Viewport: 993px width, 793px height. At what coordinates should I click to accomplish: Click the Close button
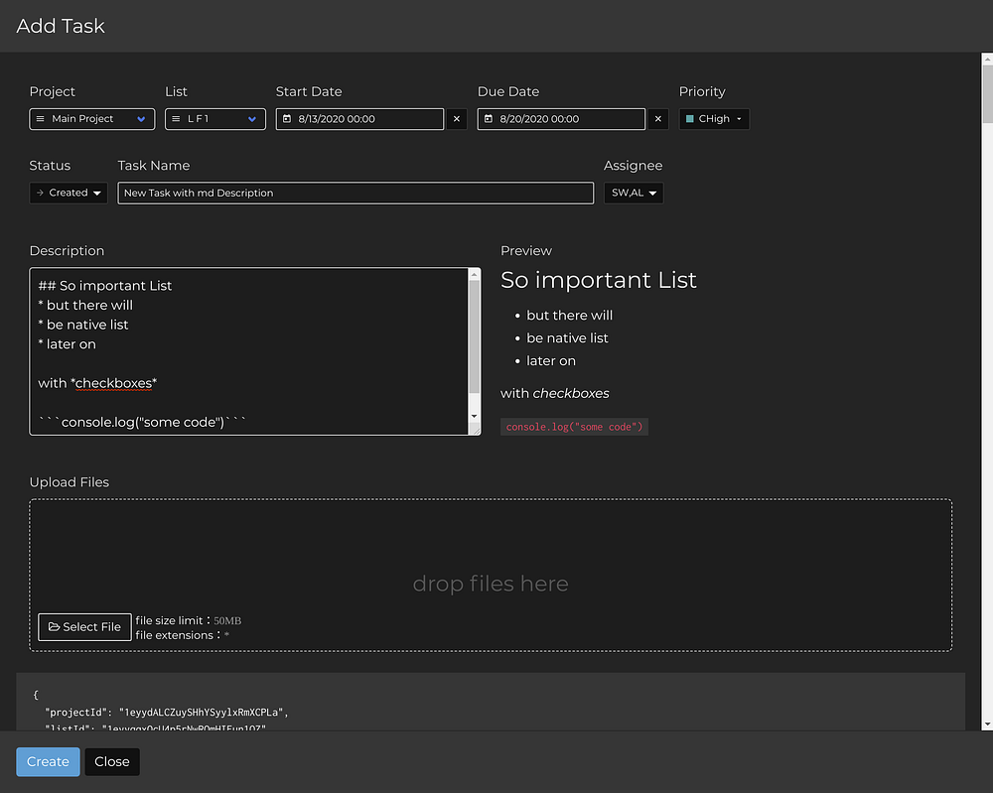point(112,762)
